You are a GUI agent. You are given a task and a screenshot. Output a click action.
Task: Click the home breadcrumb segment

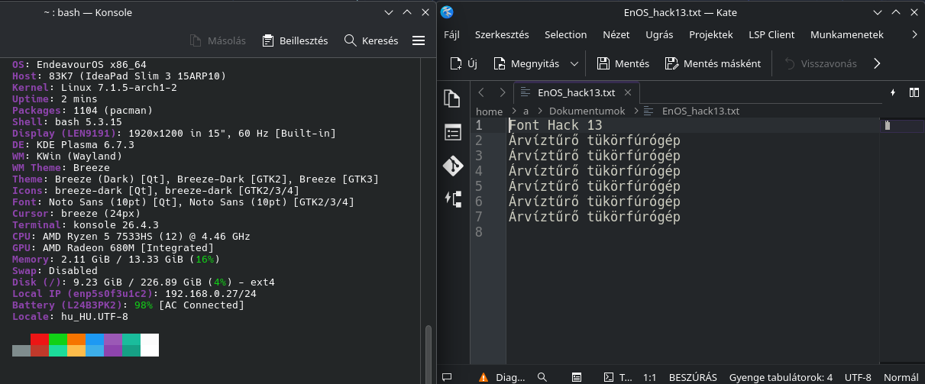pyautogui.click(x=490, y=111)
